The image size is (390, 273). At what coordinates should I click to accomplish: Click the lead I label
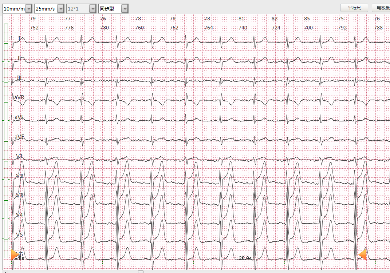click(x=19, y=39)
